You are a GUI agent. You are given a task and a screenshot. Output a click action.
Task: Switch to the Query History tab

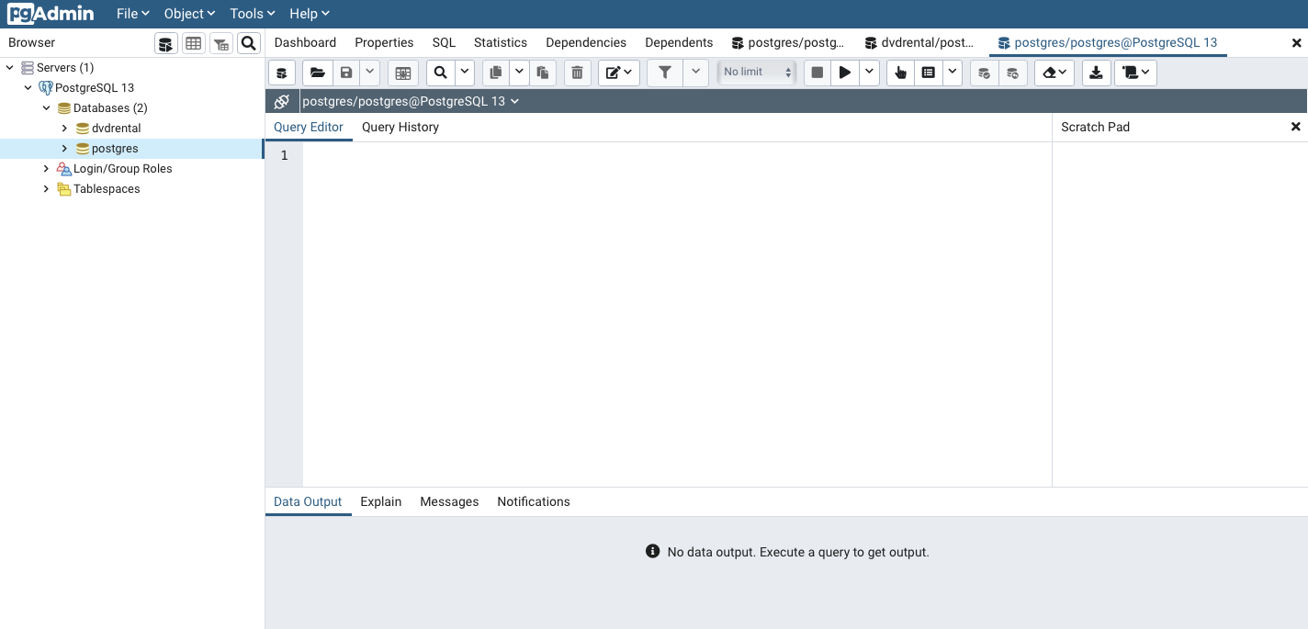(400, 127)
